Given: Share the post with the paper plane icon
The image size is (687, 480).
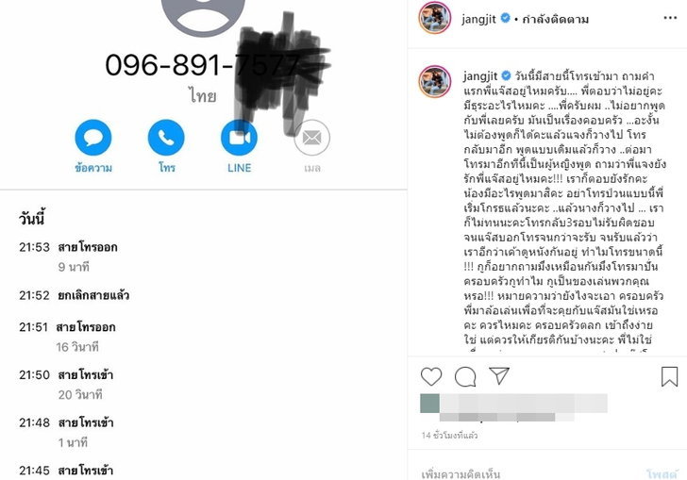Looking at the screenshot, I should point(499,375).
